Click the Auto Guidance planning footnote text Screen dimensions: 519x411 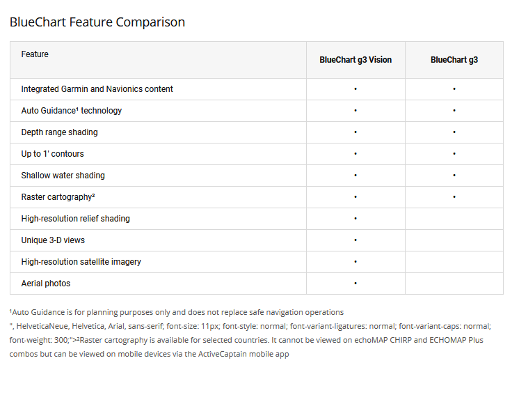click(177, 312)
